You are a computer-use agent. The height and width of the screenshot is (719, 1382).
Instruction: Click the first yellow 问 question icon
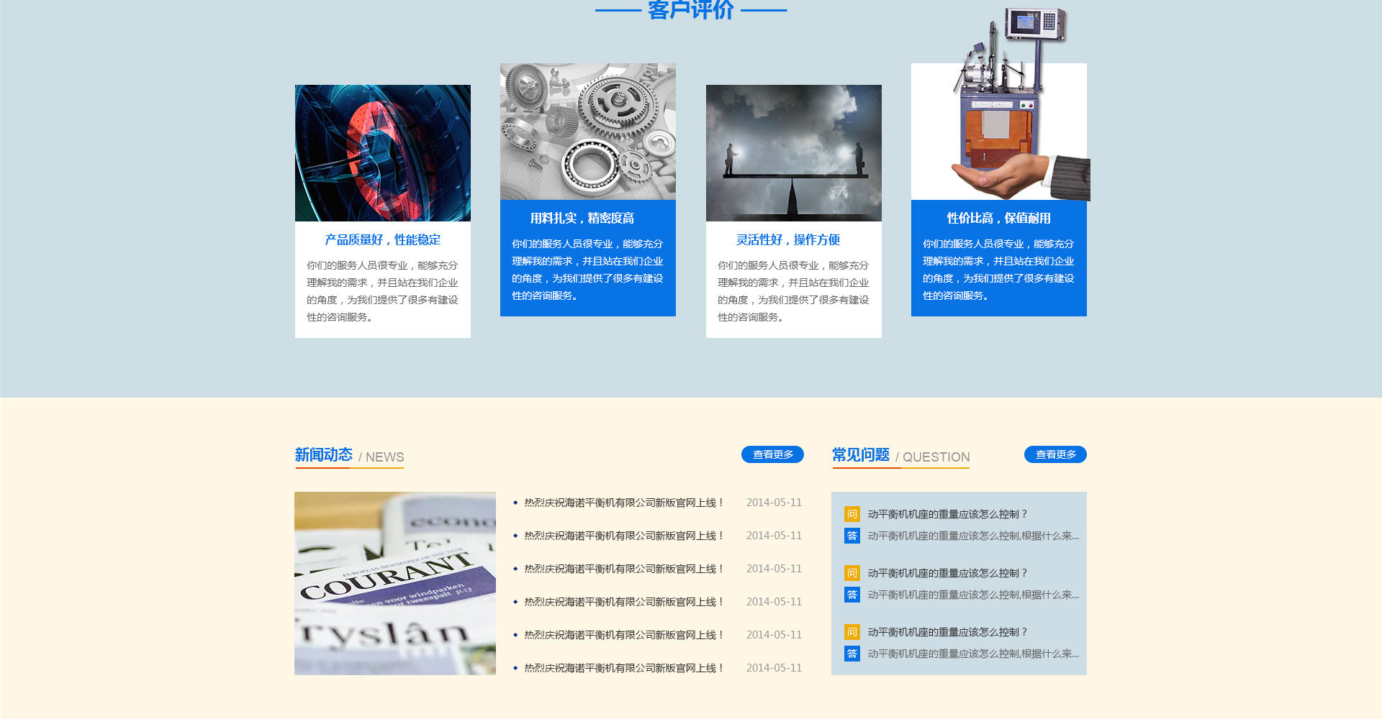(x=852, y=514)
